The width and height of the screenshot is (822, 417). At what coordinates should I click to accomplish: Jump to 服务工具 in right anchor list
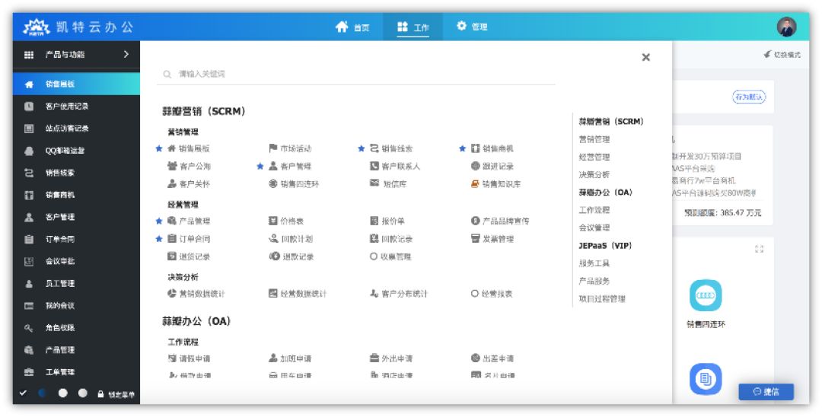[x=594, y=263]
